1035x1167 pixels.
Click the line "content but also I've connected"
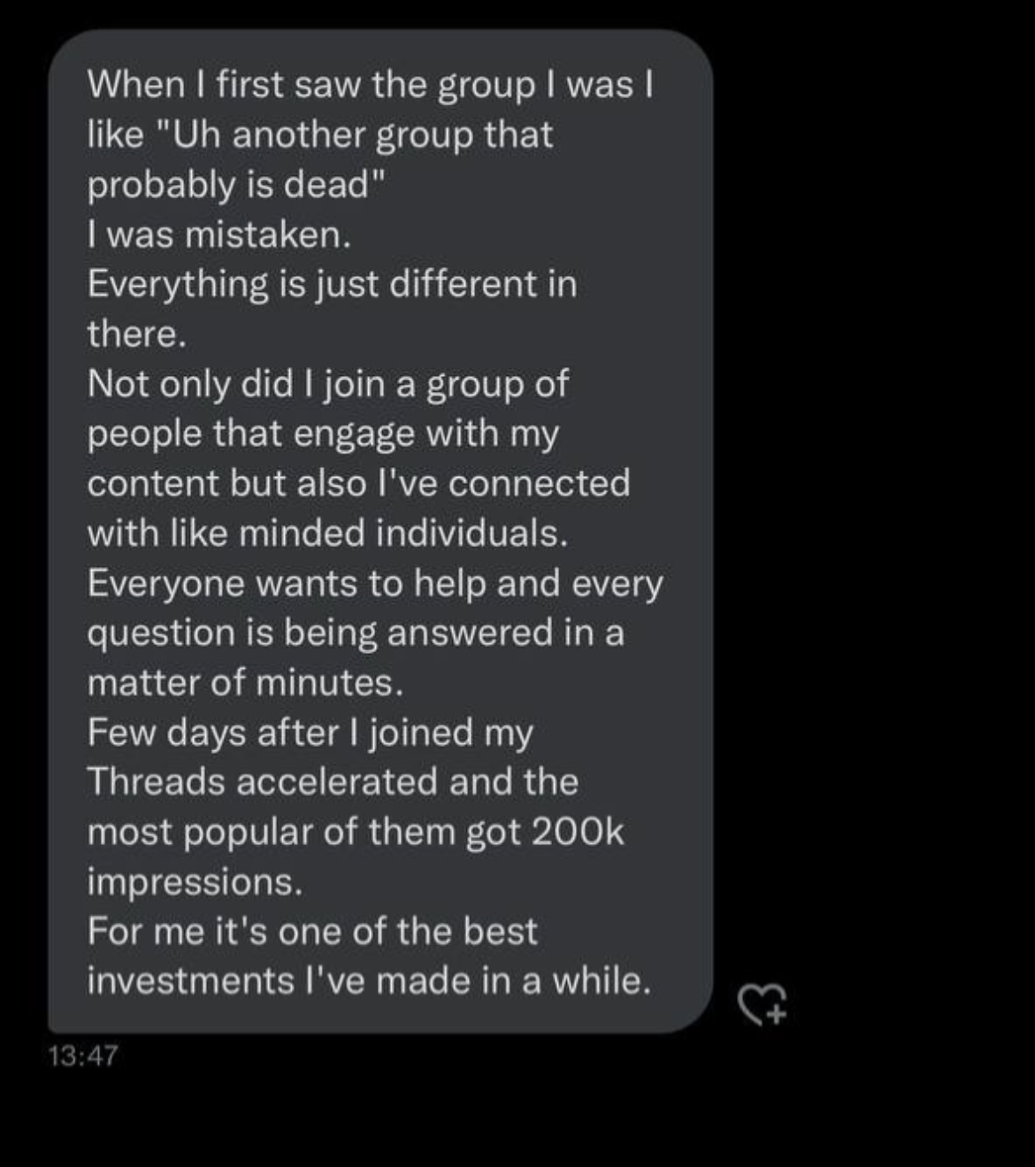pyautogui.click(x=358, y=483)
